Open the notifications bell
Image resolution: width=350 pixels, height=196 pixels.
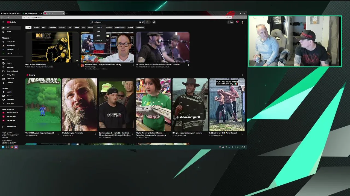[237, 22]
